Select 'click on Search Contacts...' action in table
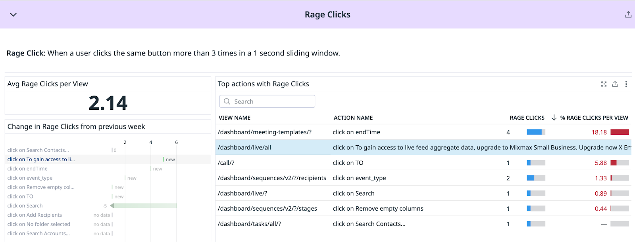This screenshot has height=242, width=635. click(x=369, y=224)
